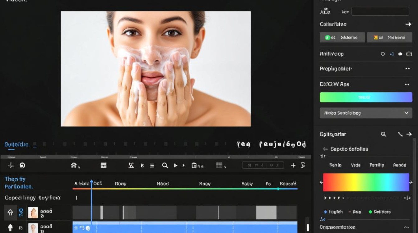The width and height of the screenshot is (418, 233).
Task: Click the plus icon to add a track
Action: pos(293,166)
